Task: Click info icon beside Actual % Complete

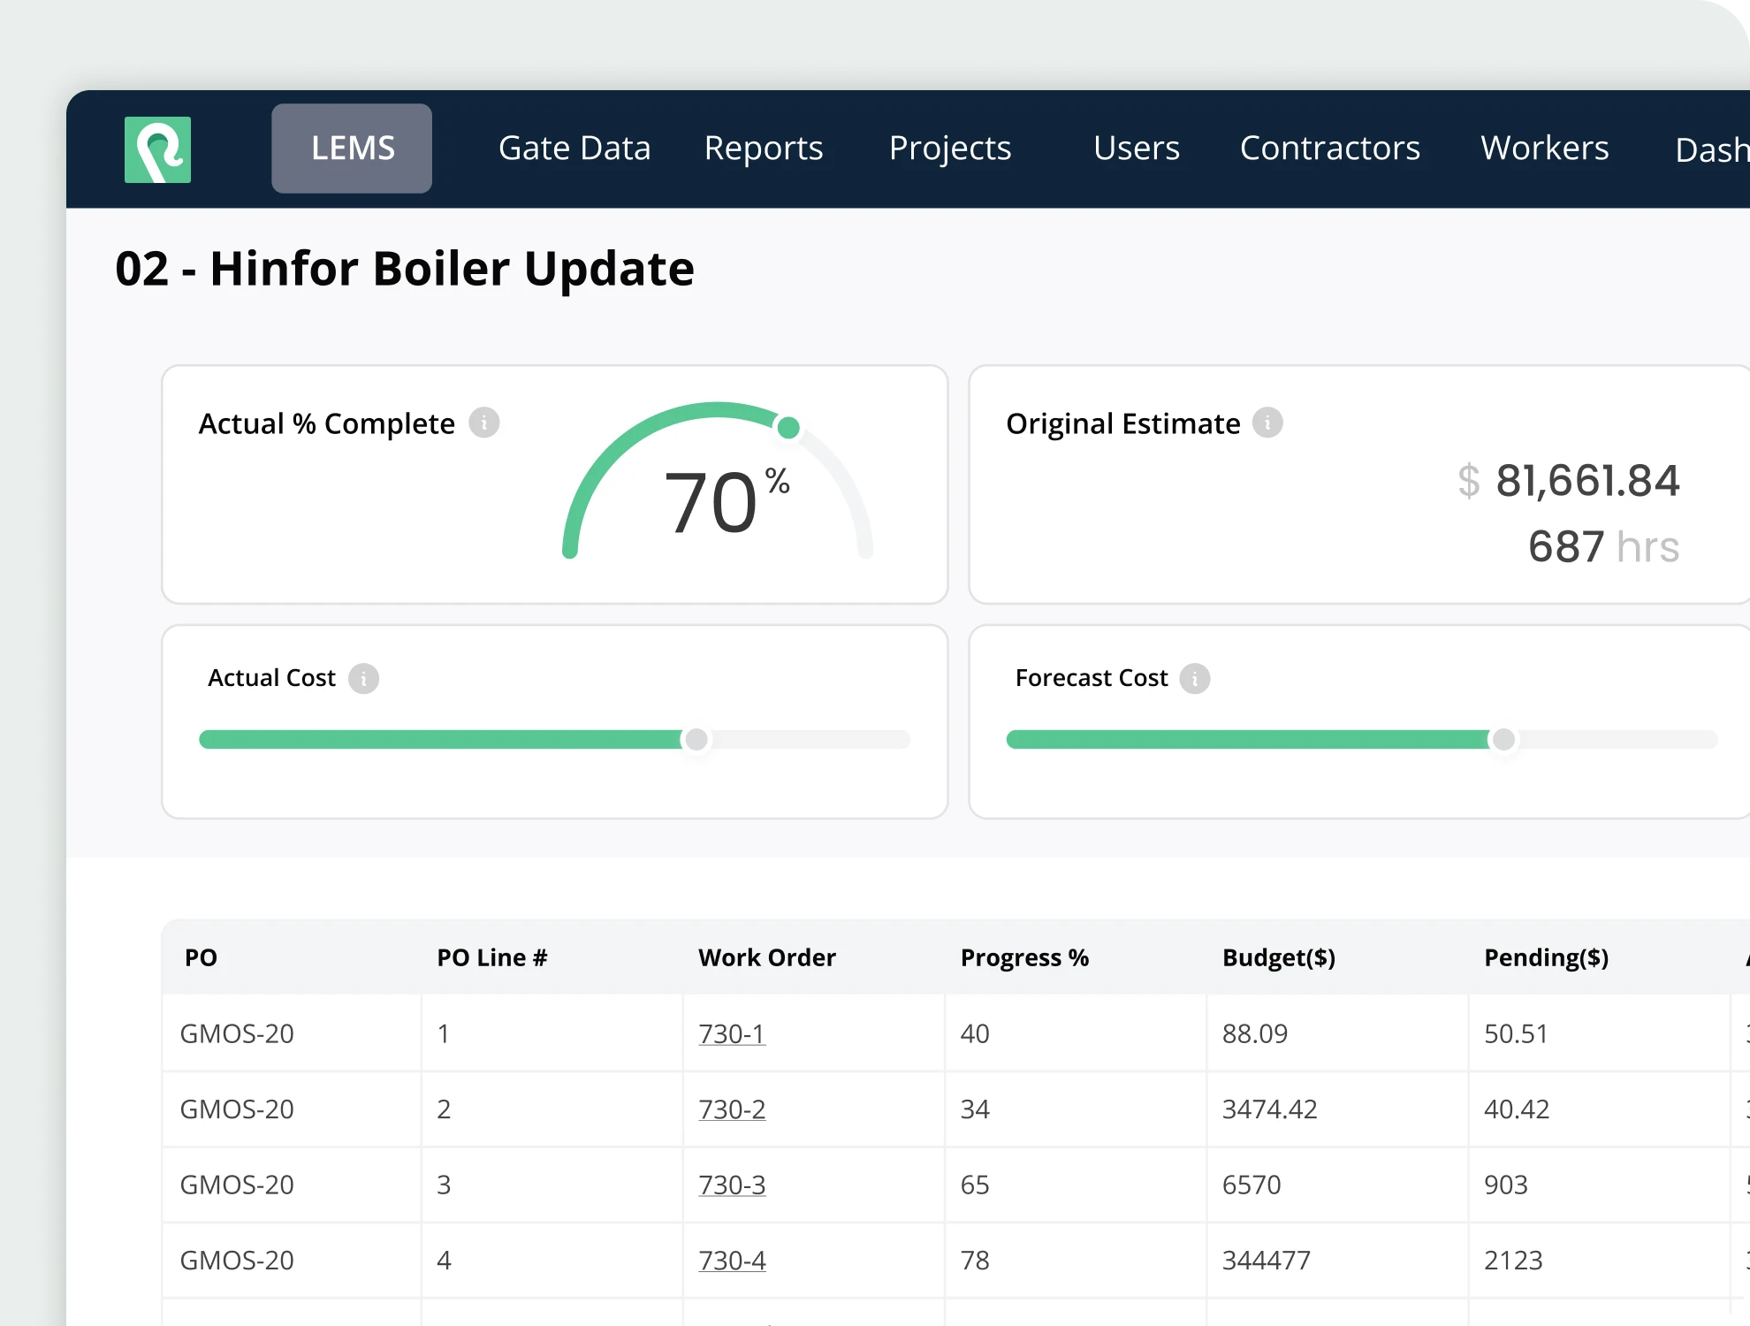Action: [x=483, y=423]
